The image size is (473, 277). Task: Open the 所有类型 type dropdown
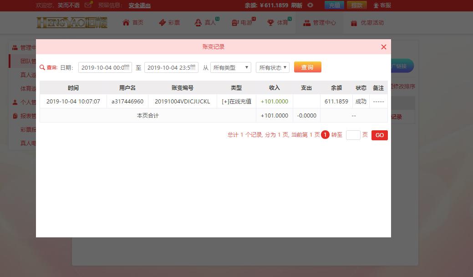point(230,67)
